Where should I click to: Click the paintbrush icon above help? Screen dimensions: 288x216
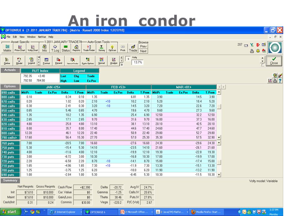tap(280, 76)
